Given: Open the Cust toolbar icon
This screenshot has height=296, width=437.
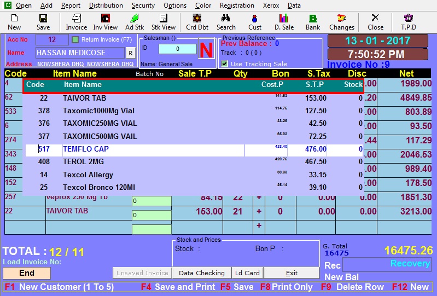Looking at the screenshot, I should click(x=255, y=22).
